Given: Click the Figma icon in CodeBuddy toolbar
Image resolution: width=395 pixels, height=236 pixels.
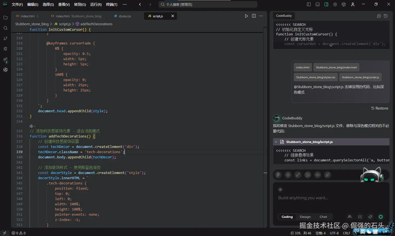Looking at the screenshot, I should click(x=278, y=175).
